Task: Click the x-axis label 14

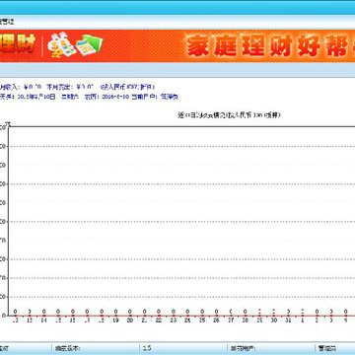Action: 44,320
